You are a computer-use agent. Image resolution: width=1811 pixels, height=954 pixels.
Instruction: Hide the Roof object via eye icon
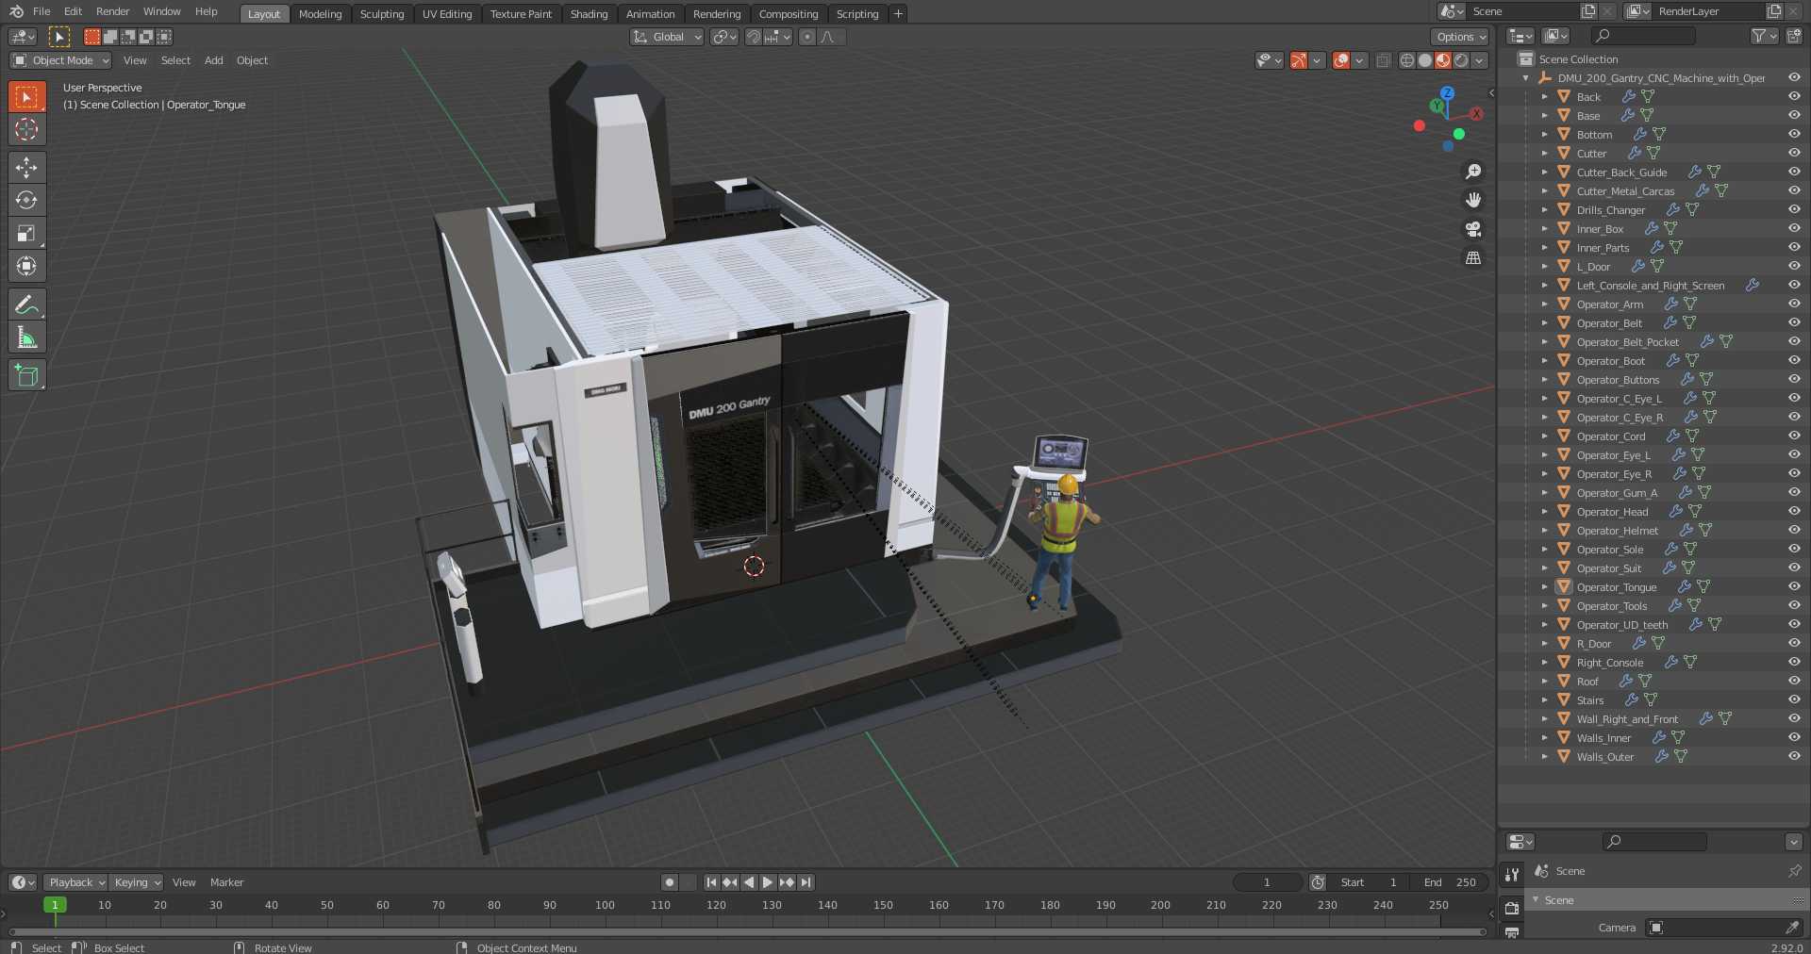coord(1794,681)
